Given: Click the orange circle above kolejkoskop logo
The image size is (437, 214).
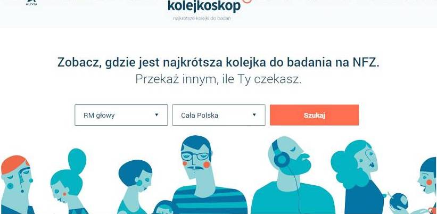Looking at the screenshot, I should tap(248, 1).
